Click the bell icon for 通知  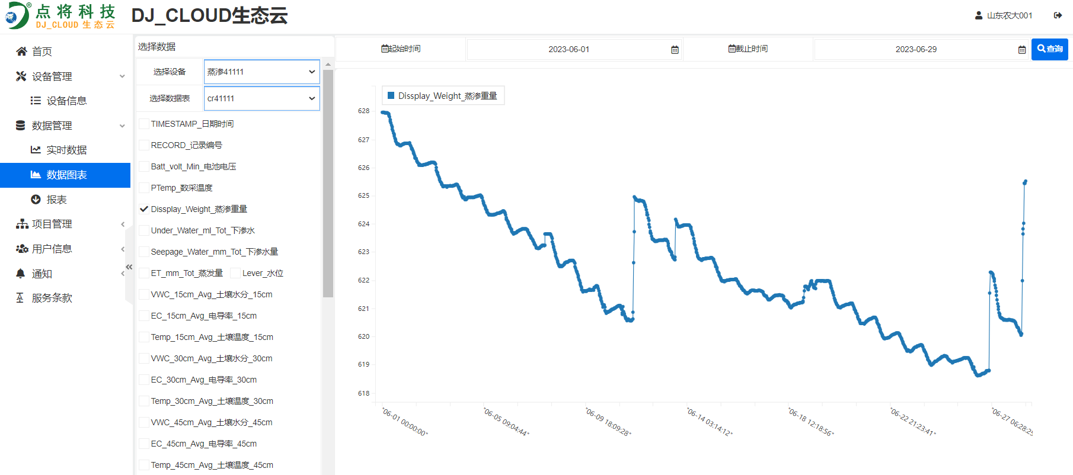tap(21, 274)
